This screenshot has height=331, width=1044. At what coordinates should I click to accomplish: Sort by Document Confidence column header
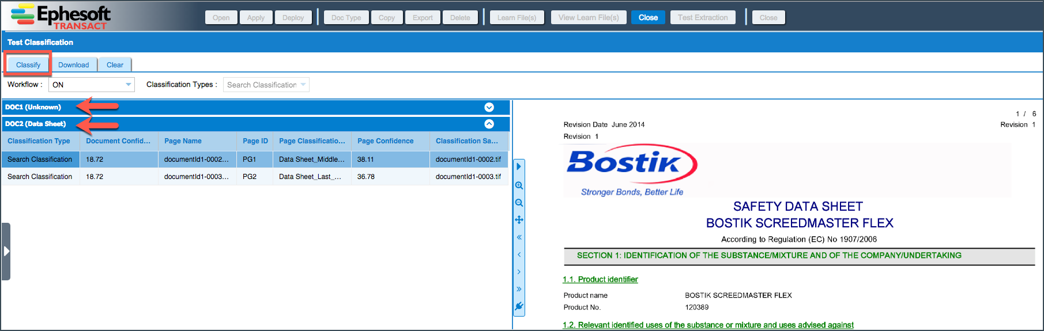coord(119,141)
